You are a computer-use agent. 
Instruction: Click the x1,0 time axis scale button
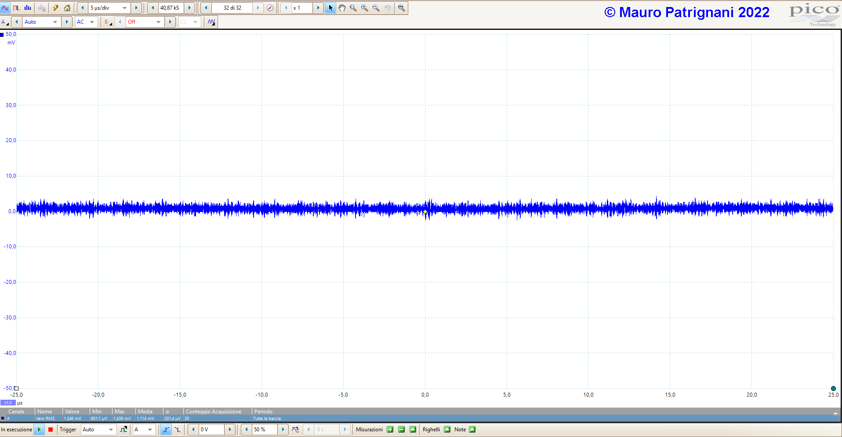point(8,403)
